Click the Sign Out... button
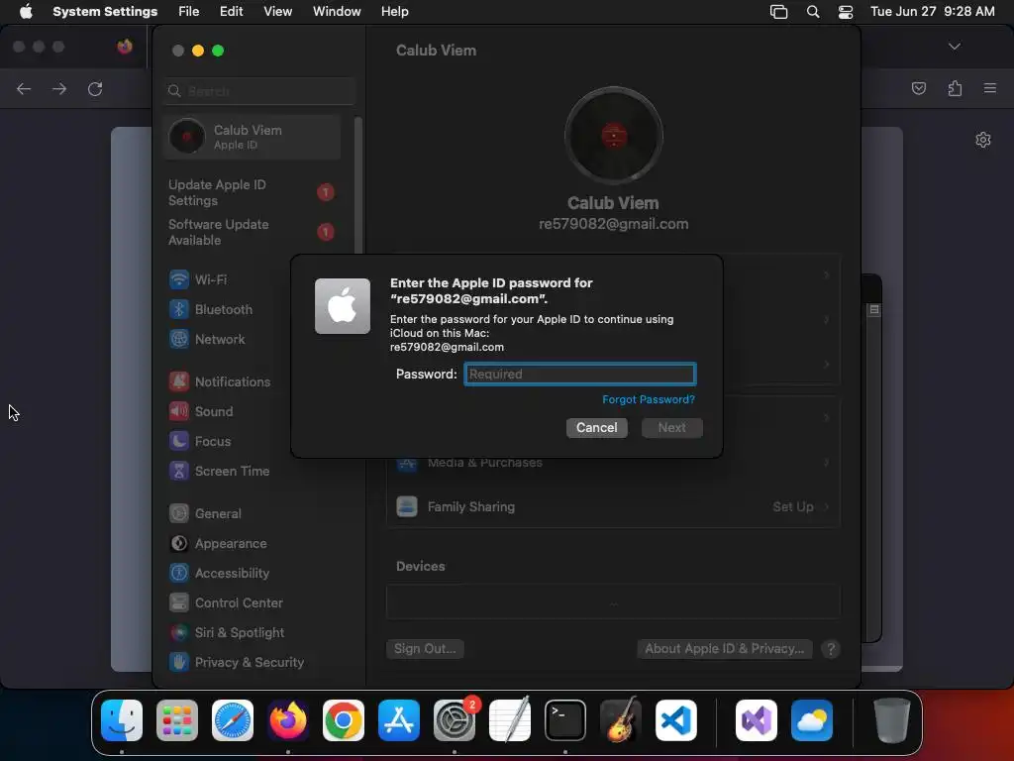This screenshot has height=761, width=1014. point(425,648)
